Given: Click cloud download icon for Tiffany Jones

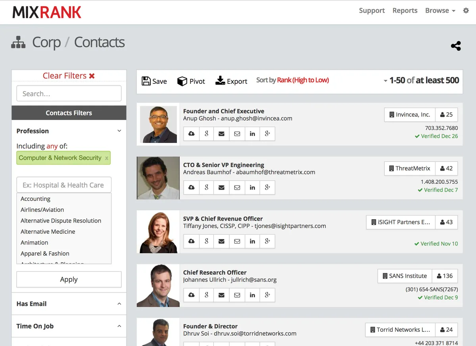Looking at the screenshot, I should click(x=191, y=241).
